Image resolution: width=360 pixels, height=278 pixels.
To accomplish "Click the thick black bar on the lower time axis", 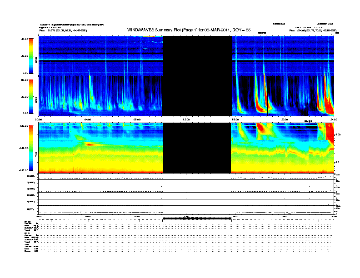I will pyautogui.click(x=197, y=218).
